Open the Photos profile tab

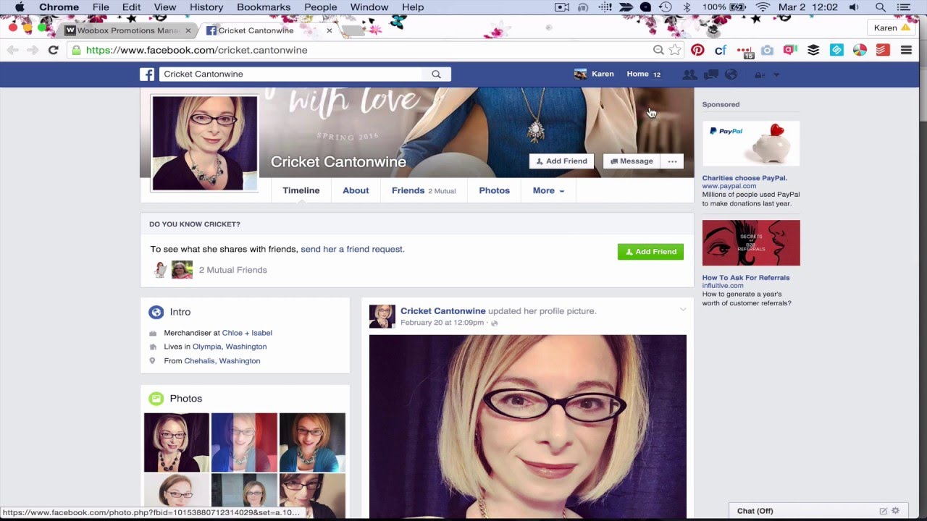(495, 190)
